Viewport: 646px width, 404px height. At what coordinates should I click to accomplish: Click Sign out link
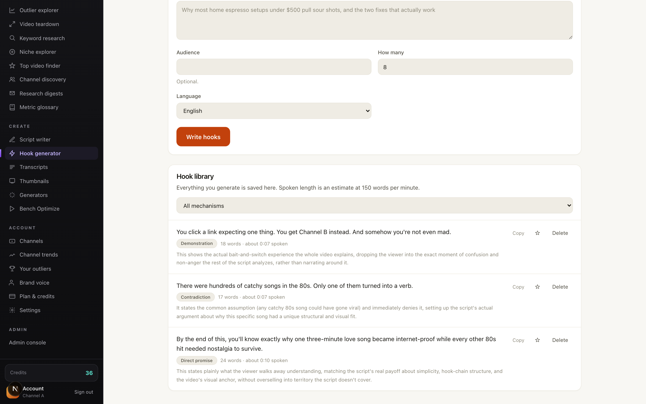pyautogui.click(x=84, y=392)
